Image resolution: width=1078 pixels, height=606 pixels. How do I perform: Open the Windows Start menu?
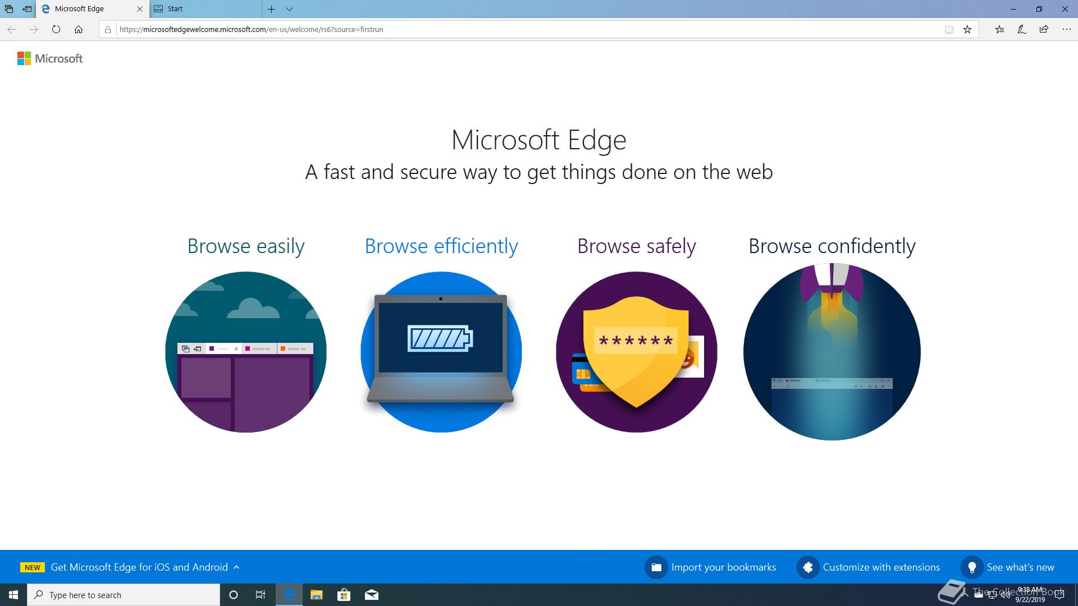13,595
